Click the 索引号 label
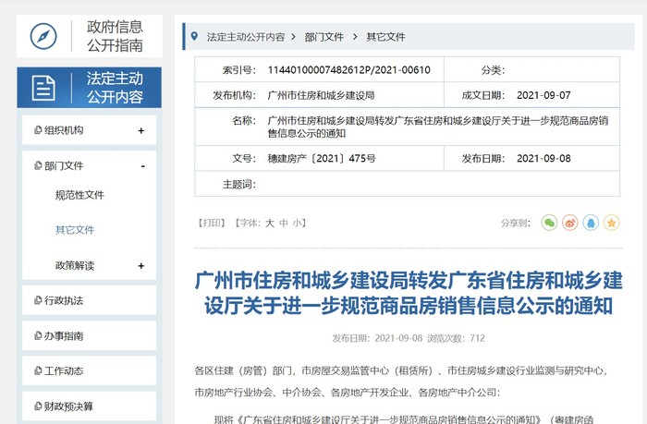Image resolution: width=647 pixels, height=424 pixels. 239,70
